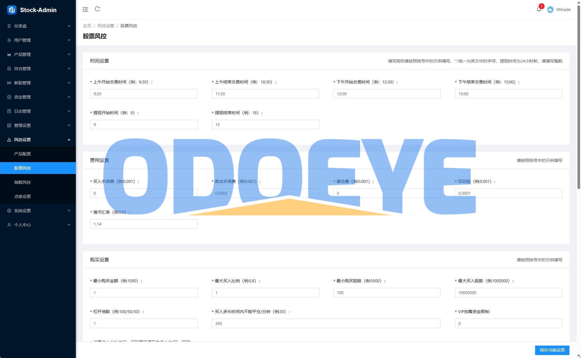Click the sidebar collapse menu icon

click(x=85, y=9)
